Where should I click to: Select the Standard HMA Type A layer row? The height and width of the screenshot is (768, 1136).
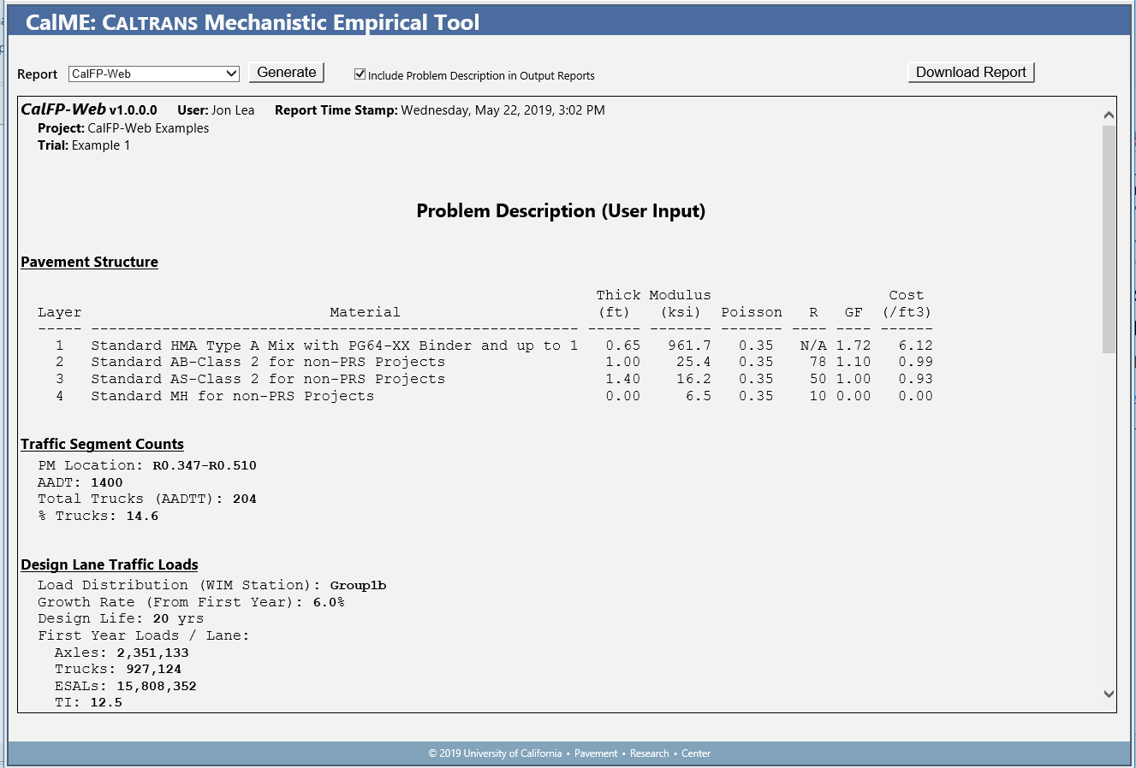tap(334, 346)
